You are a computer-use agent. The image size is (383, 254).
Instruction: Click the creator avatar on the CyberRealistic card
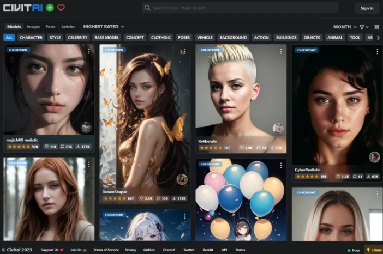tap(374, 157)
